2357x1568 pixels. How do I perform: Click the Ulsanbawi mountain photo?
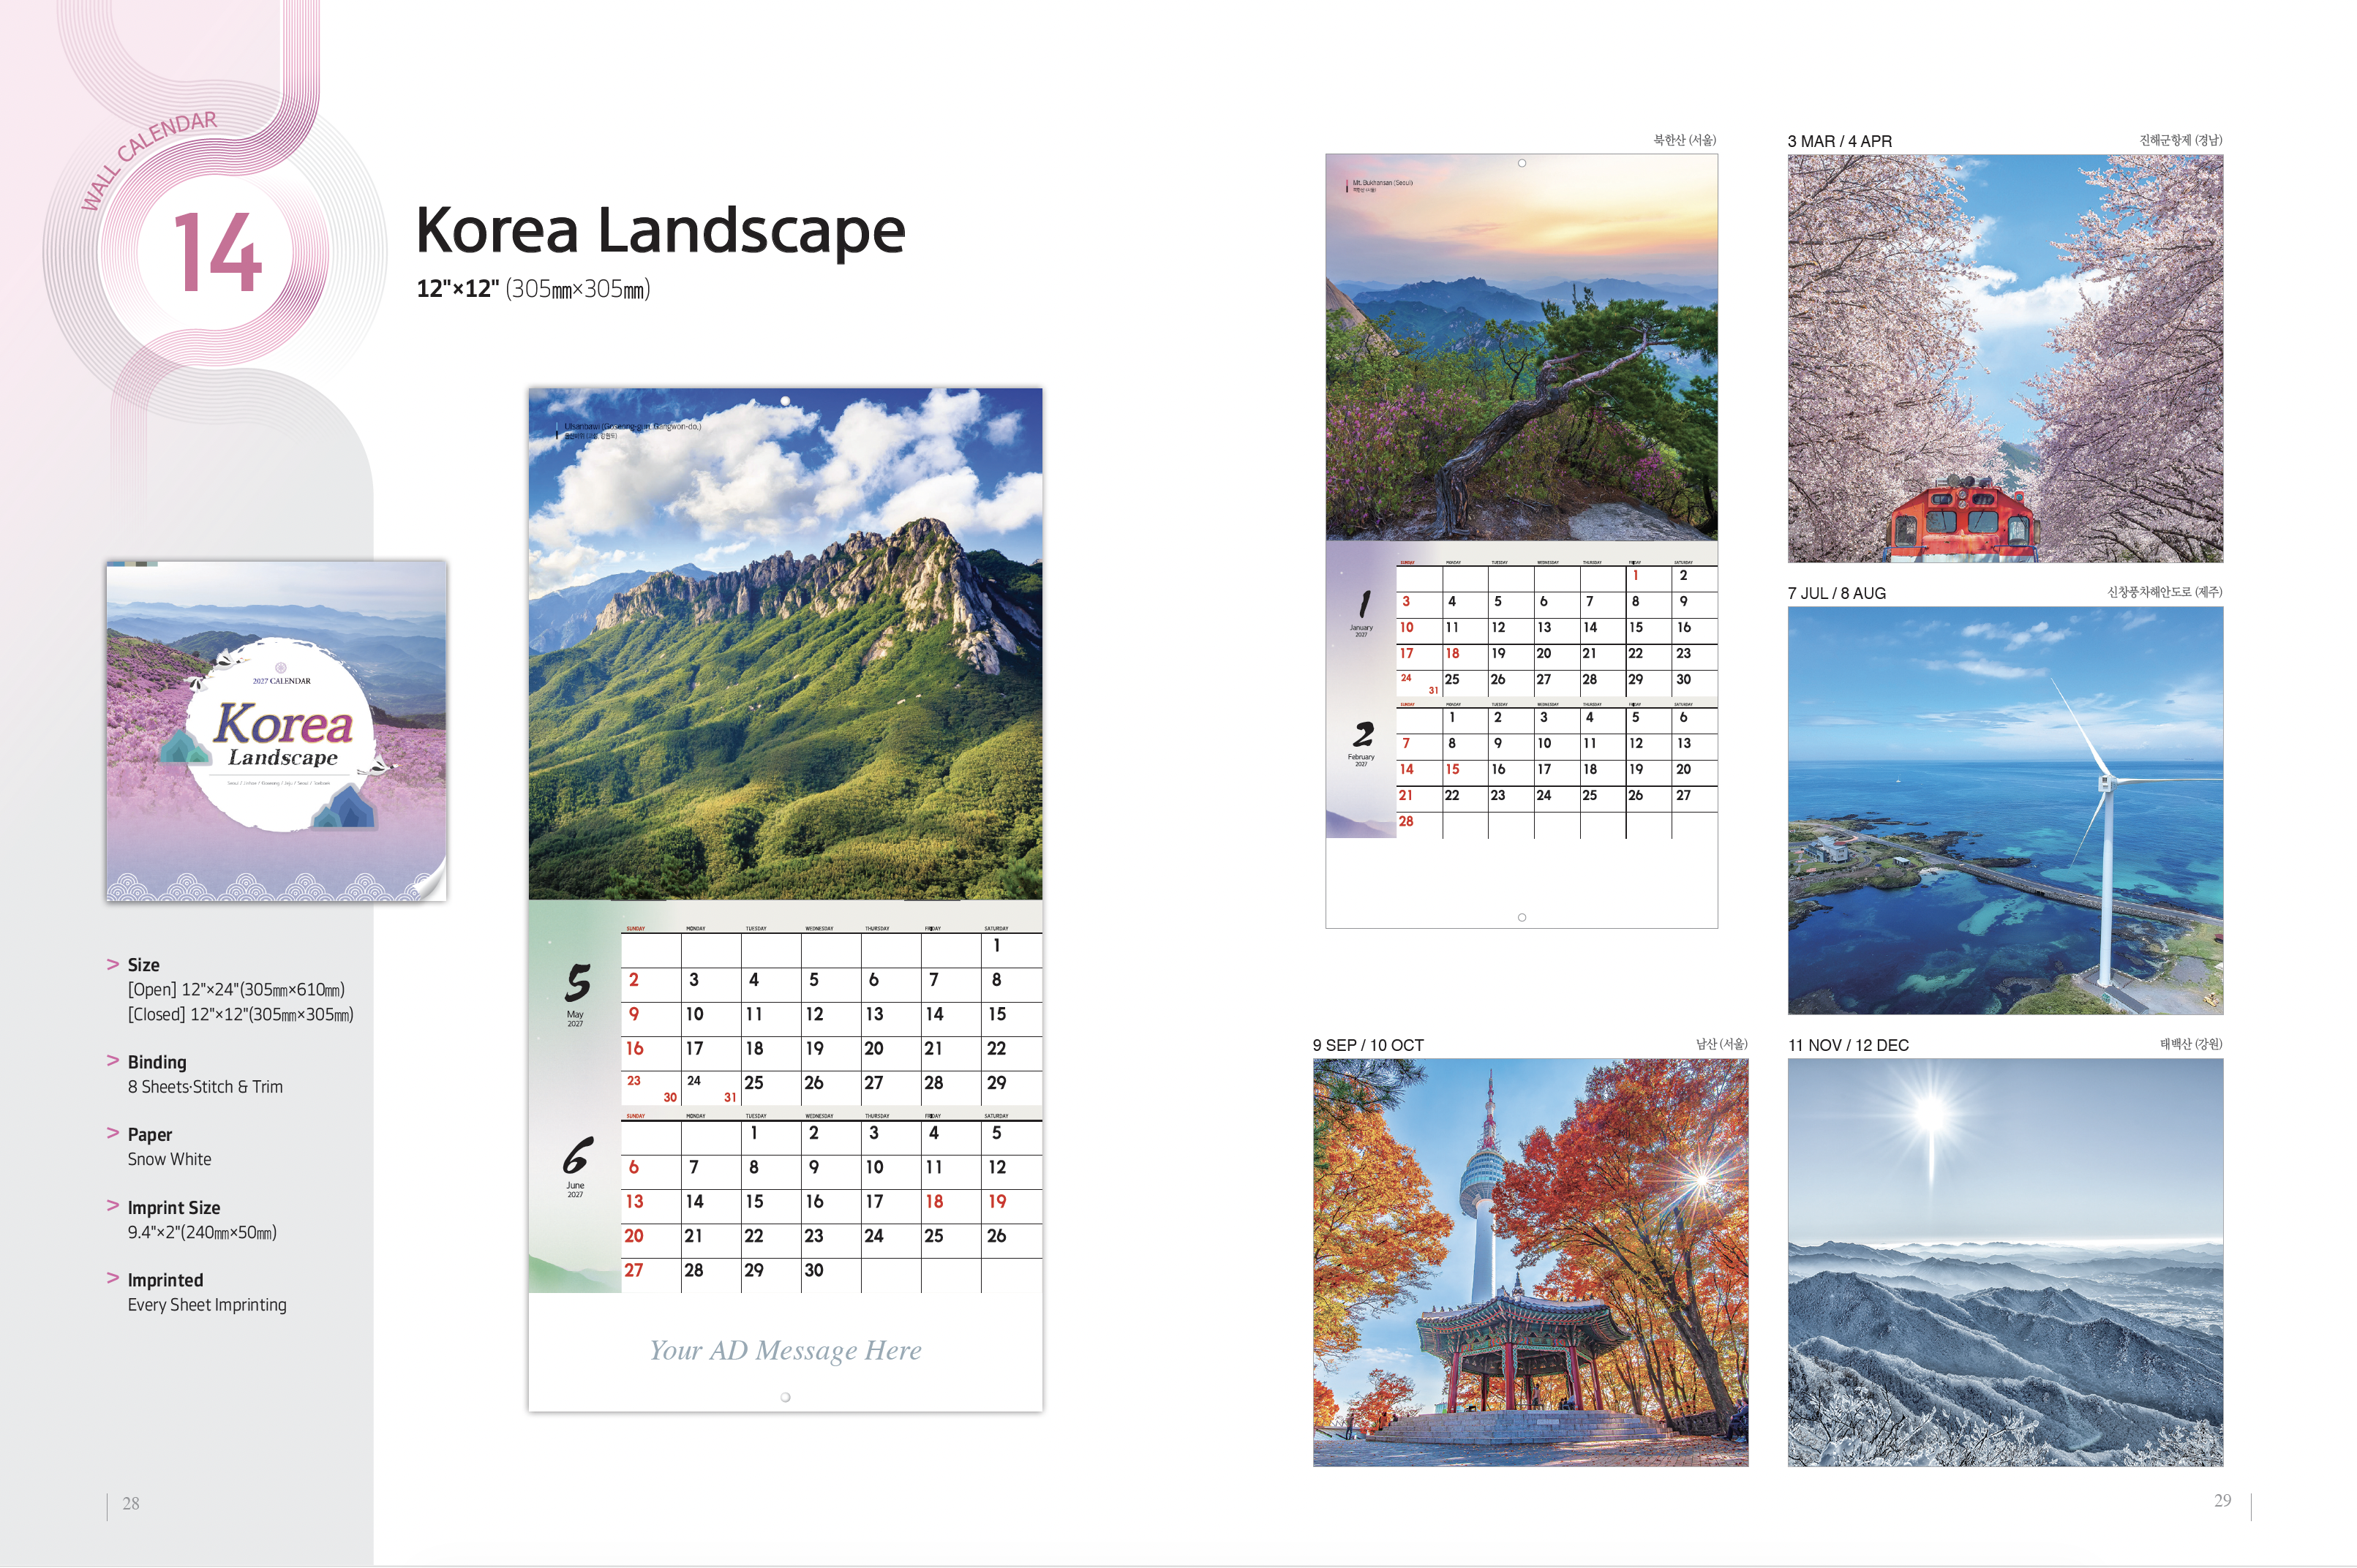point(785,644)
